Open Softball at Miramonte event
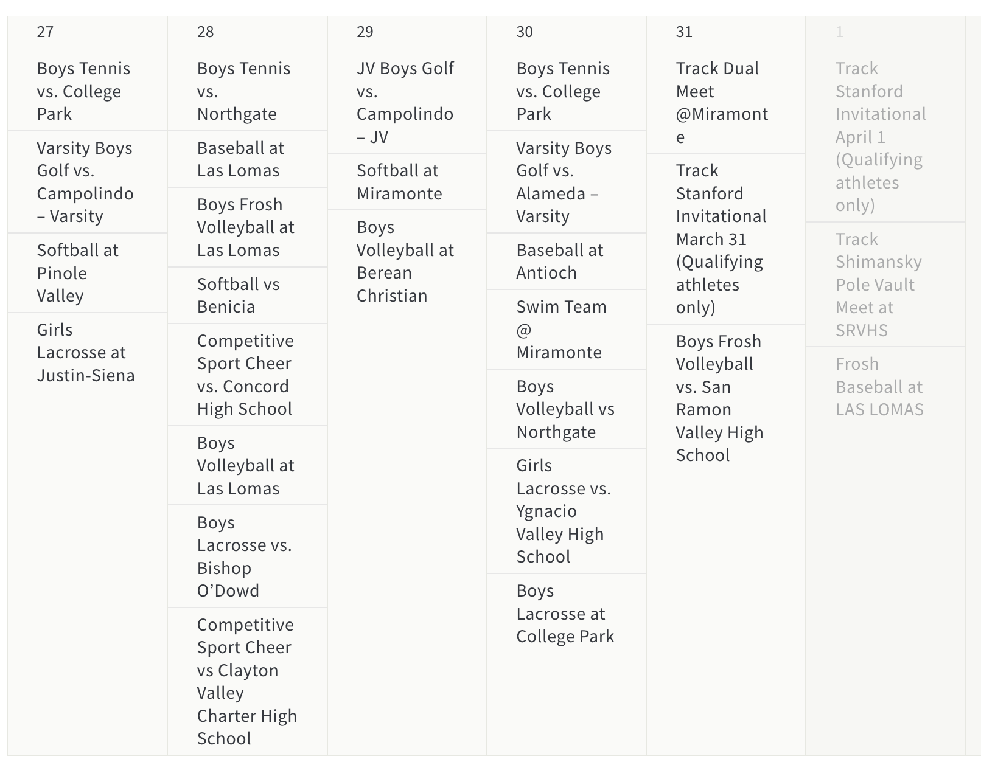981x765 pixels. (399, 182)
